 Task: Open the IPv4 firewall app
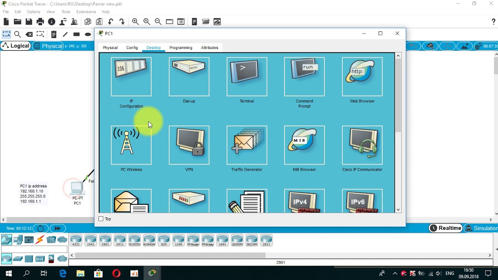pyautogui.click(x=304, y=201)
